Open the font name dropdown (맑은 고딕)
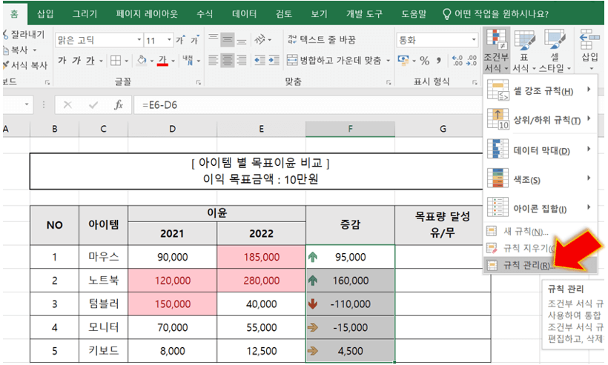The image size is (608, 365). click(x=139, y=40)
